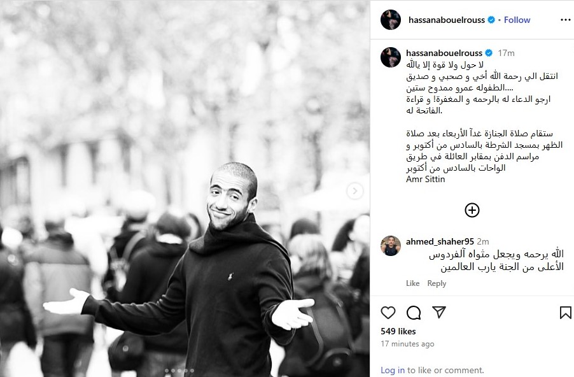Image resolution: width=574 pixels, height=377 pixels.
Task: Click the verified badge beside the header username
Action: 492,20
